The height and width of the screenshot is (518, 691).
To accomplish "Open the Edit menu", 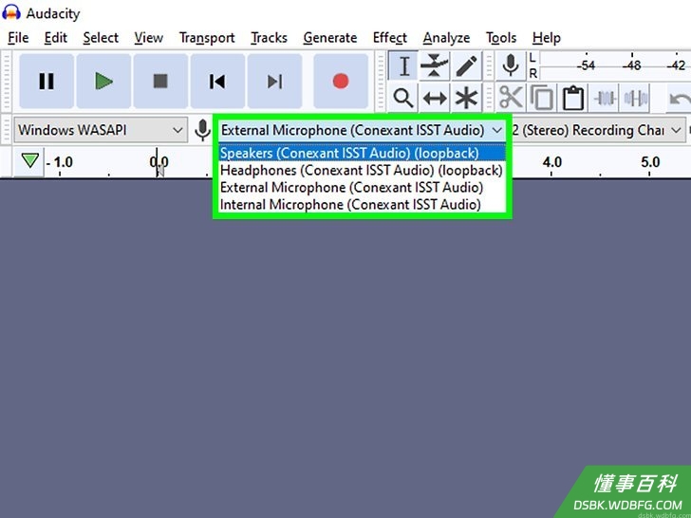I will click(x=55, y=38).
